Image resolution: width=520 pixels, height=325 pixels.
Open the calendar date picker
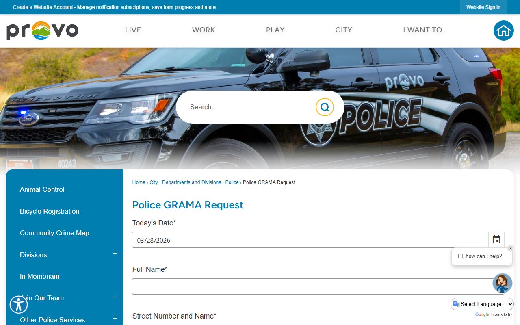tap(496, 240)
